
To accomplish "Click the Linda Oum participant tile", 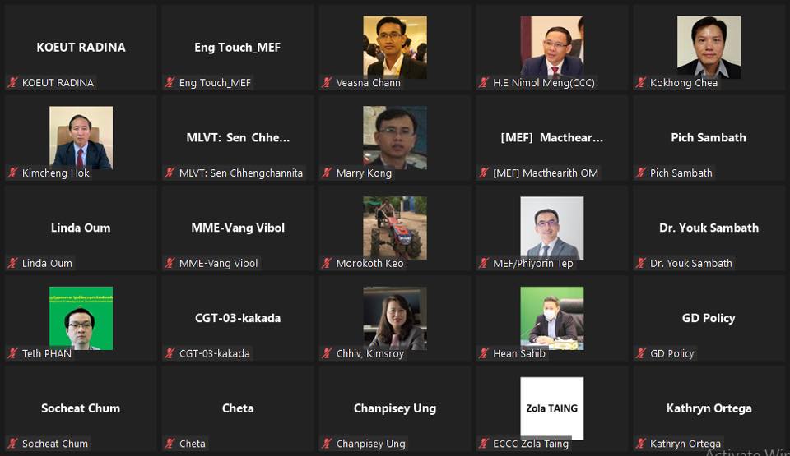I will click(x=81, y=228).
